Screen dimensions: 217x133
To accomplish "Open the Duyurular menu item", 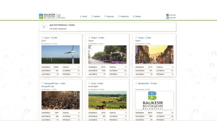I will pos(109,16).
